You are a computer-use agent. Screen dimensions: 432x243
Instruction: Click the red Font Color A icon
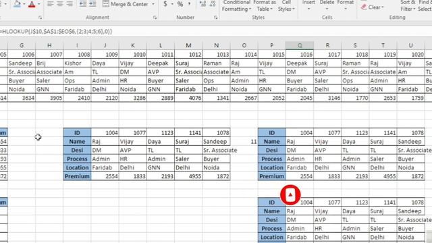point(32,4)
